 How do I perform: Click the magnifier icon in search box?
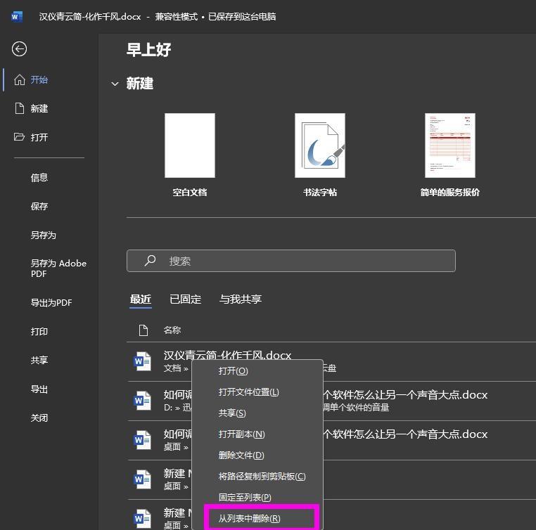tap(150, 261)
